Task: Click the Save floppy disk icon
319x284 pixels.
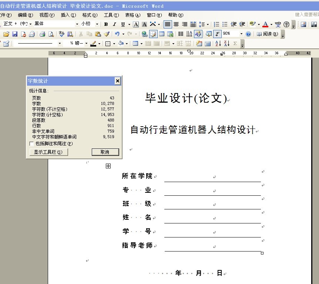Action: [15, 34]
